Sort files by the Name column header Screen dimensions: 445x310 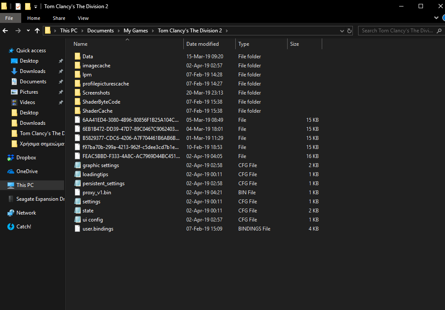pyautogui.click(x=80, y=44)
